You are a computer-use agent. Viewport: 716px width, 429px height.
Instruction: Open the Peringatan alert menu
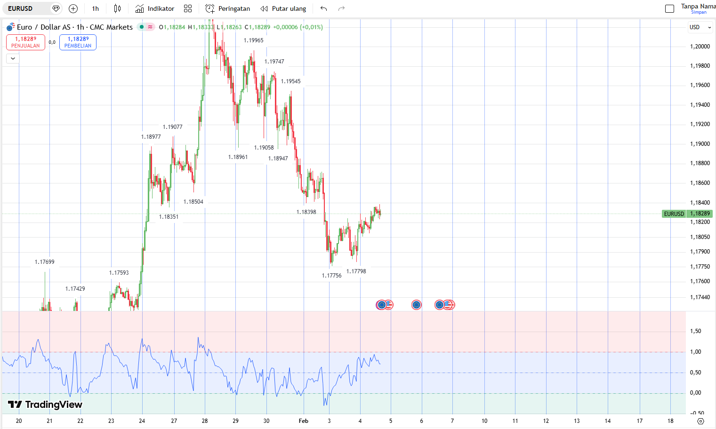(228, 8)
